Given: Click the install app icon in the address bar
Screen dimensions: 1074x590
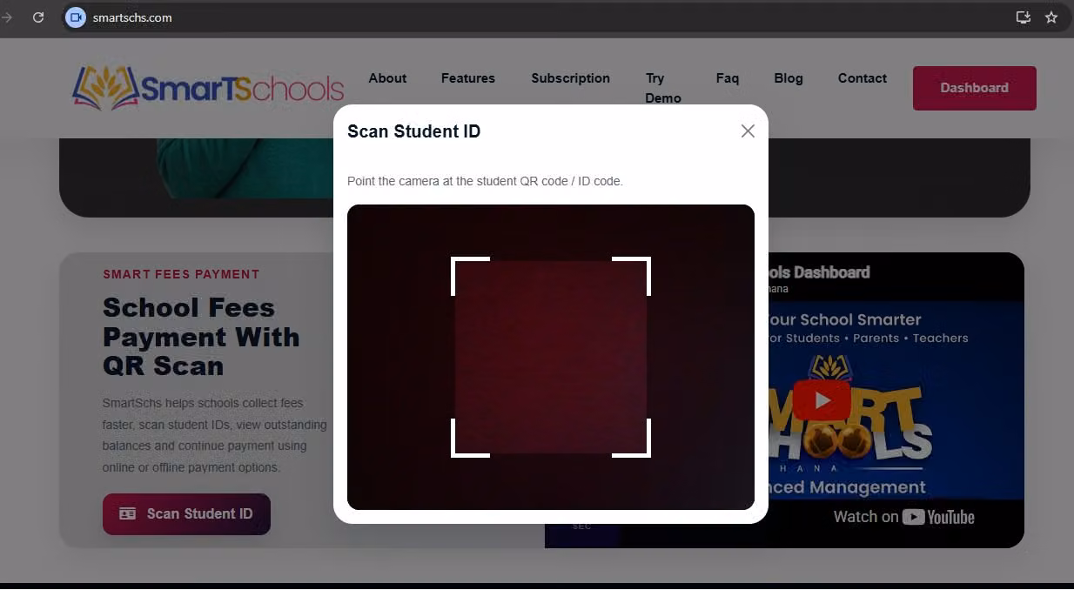Looking at the screenshot, I should tap(1024, 17).
